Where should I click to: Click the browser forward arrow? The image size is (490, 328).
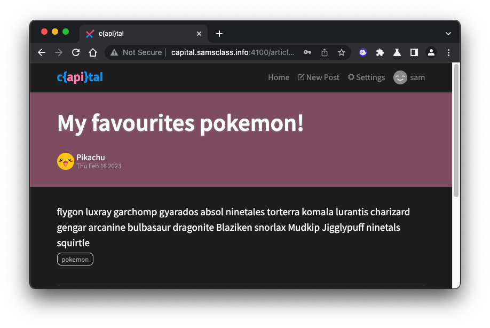tap(59, 52)
